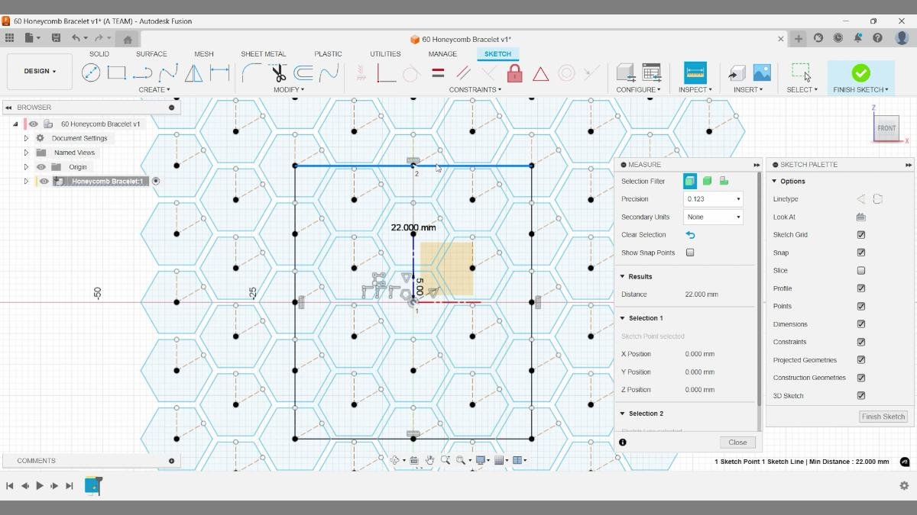
Task: Select the green body Selection Filter swatch
Action: pos(706,181)
